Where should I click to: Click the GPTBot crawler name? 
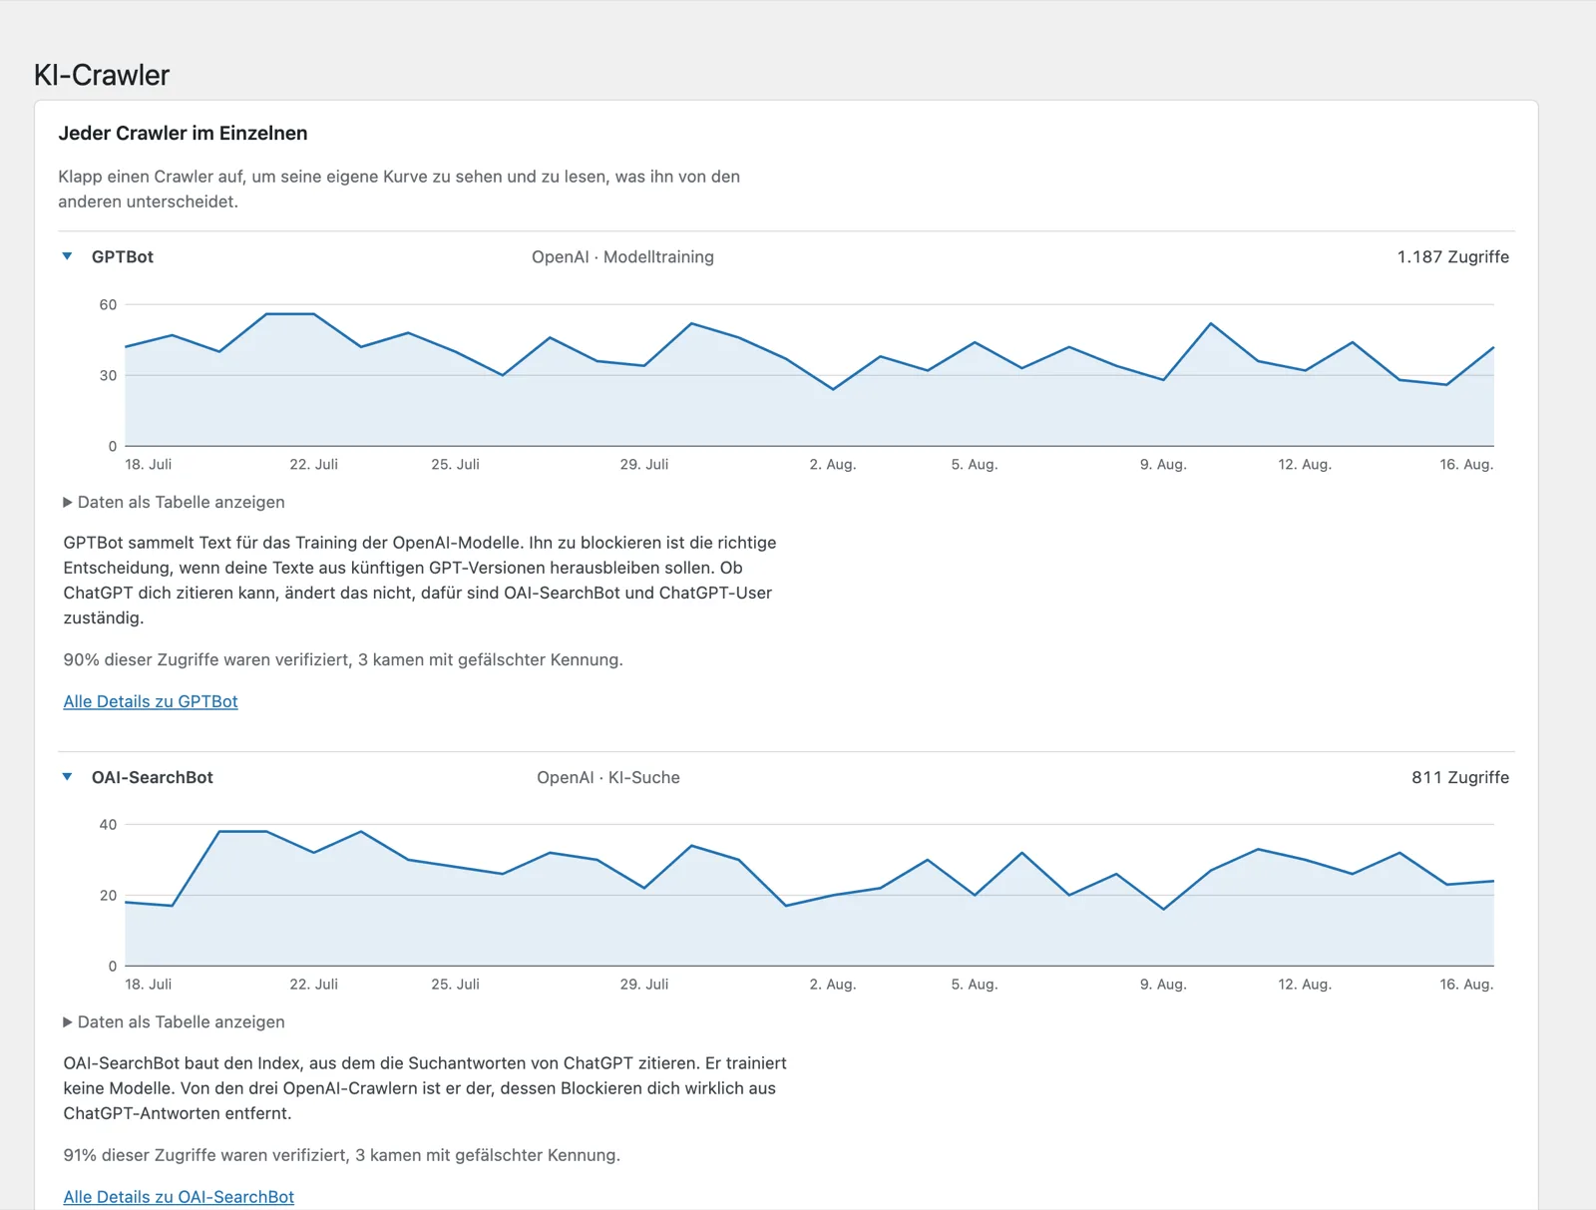coord(123,256)
